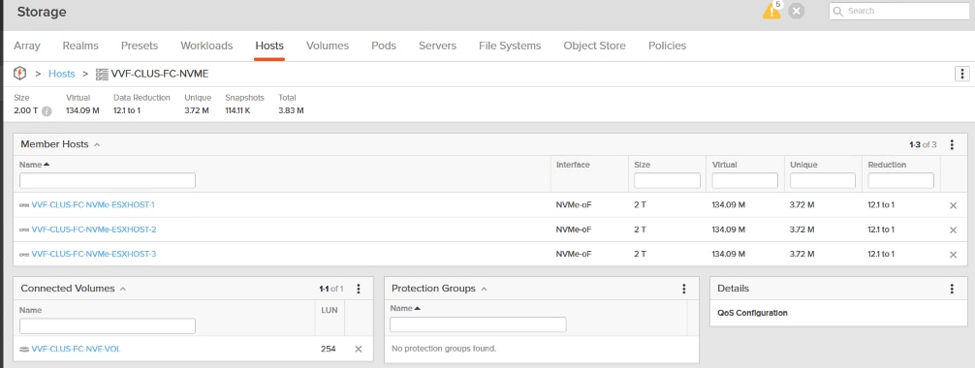Click the Hosts breadcrumb link
Image resolution: width=975 pixels, height=368 pixels.
(x=62, y=74)
